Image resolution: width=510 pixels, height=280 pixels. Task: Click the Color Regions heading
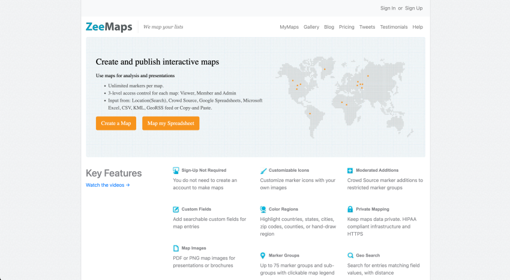pos(283,209)
